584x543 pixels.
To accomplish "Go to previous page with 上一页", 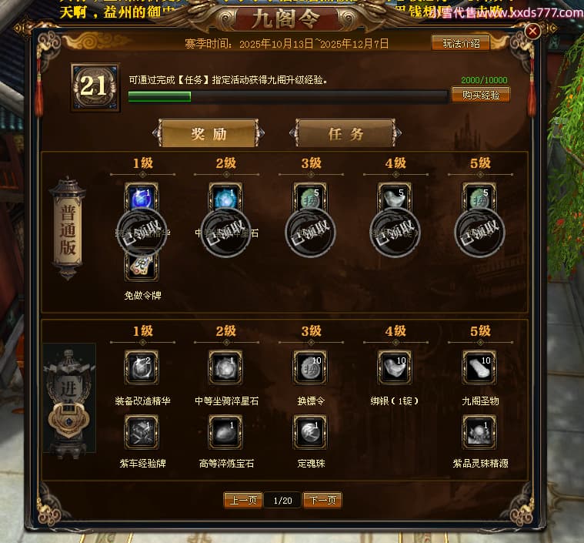I will (243, 500).
